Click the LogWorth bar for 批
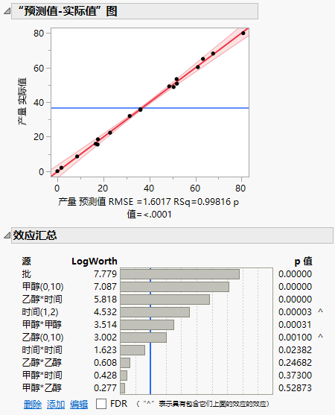The height and width of the screenshot is (415, 335). (x=180, y=274)
